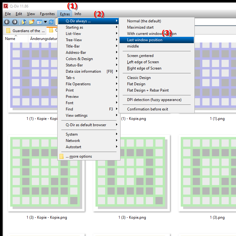The width and height of the screenshot is (236, 236).
Task: Click the new folder star icon
Action: [x=31, y=22]
